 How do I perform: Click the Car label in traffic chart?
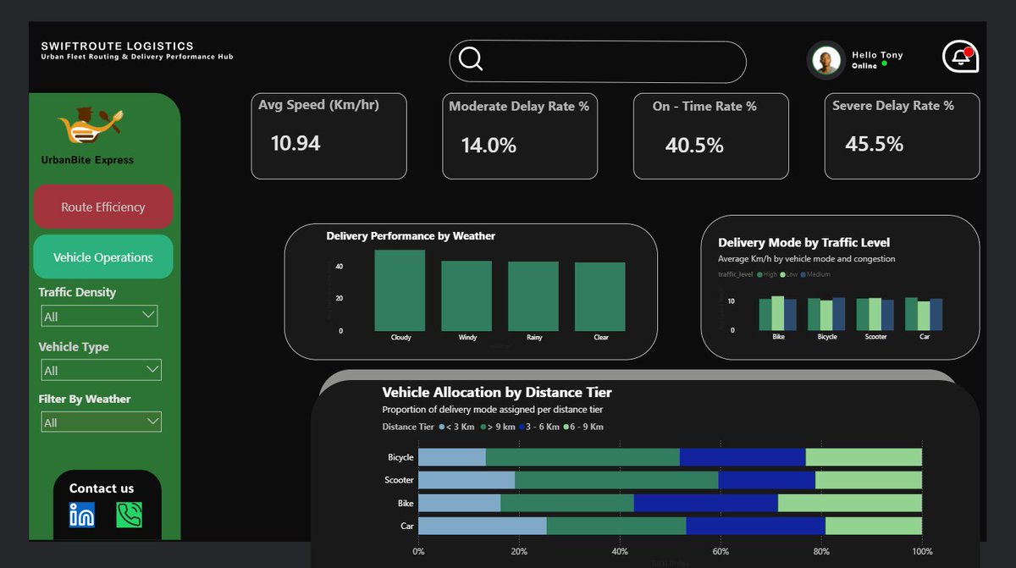pos(924,337)
